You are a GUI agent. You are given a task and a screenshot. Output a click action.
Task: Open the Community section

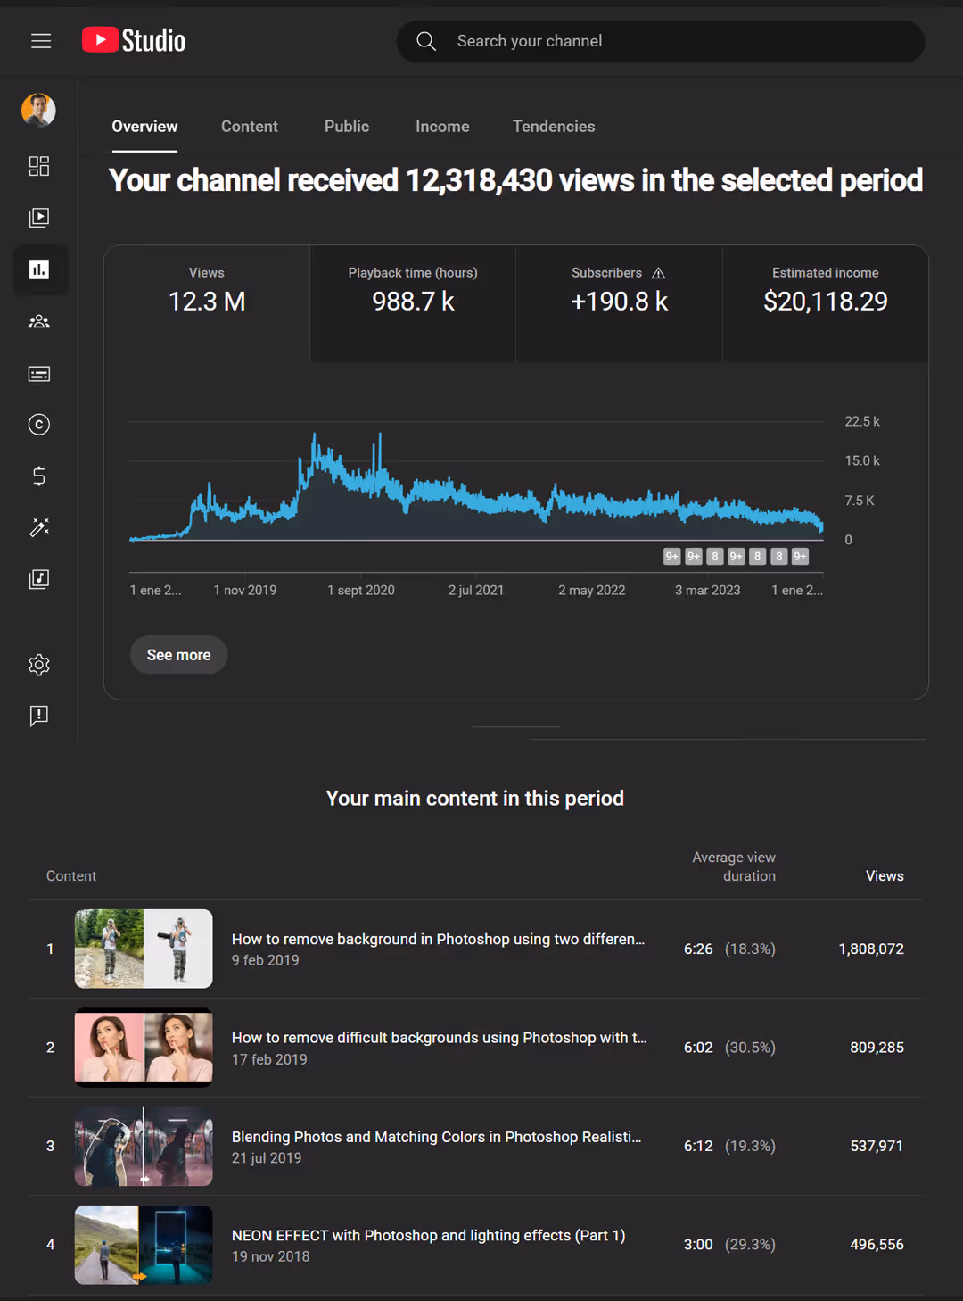[39, 321]
